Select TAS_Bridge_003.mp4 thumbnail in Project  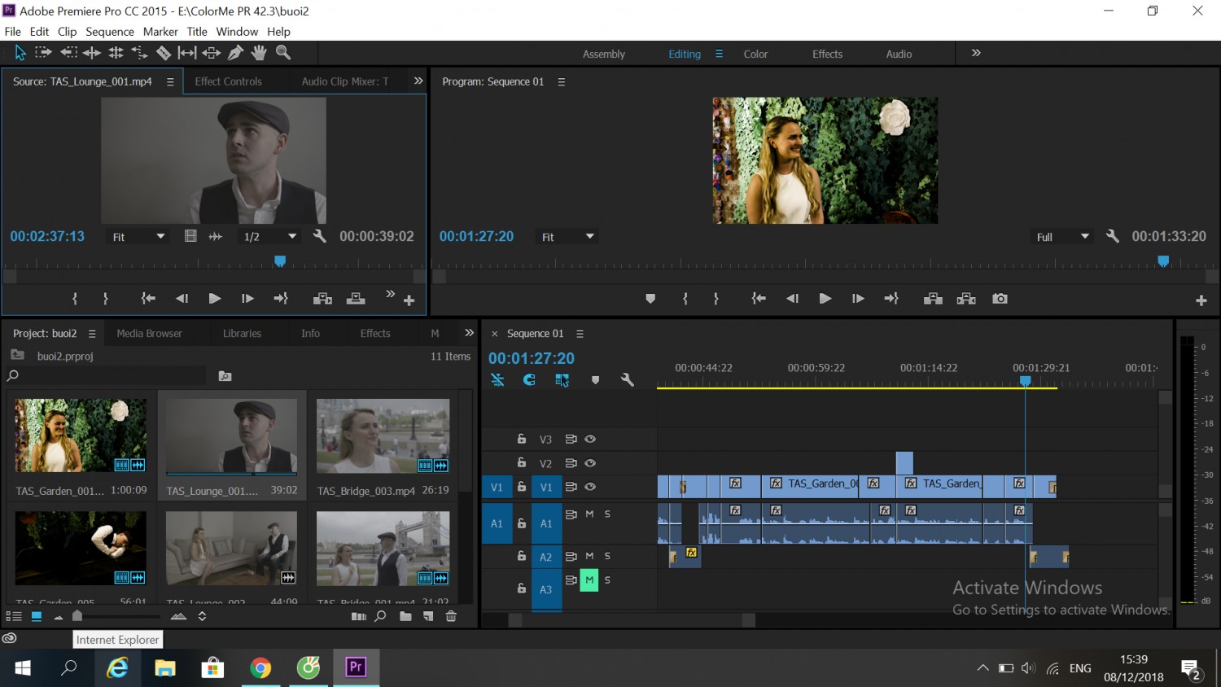[383, 435]
